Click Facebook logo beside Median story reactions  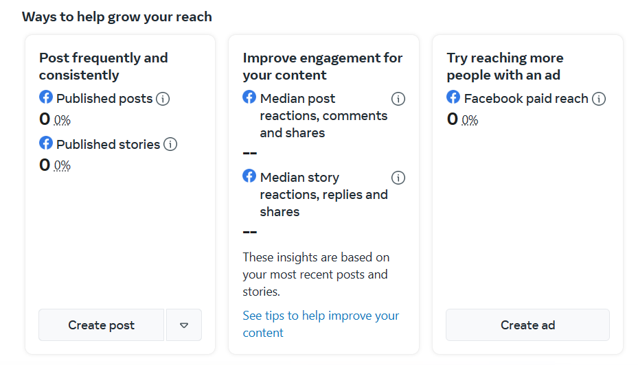coord(249,176)
